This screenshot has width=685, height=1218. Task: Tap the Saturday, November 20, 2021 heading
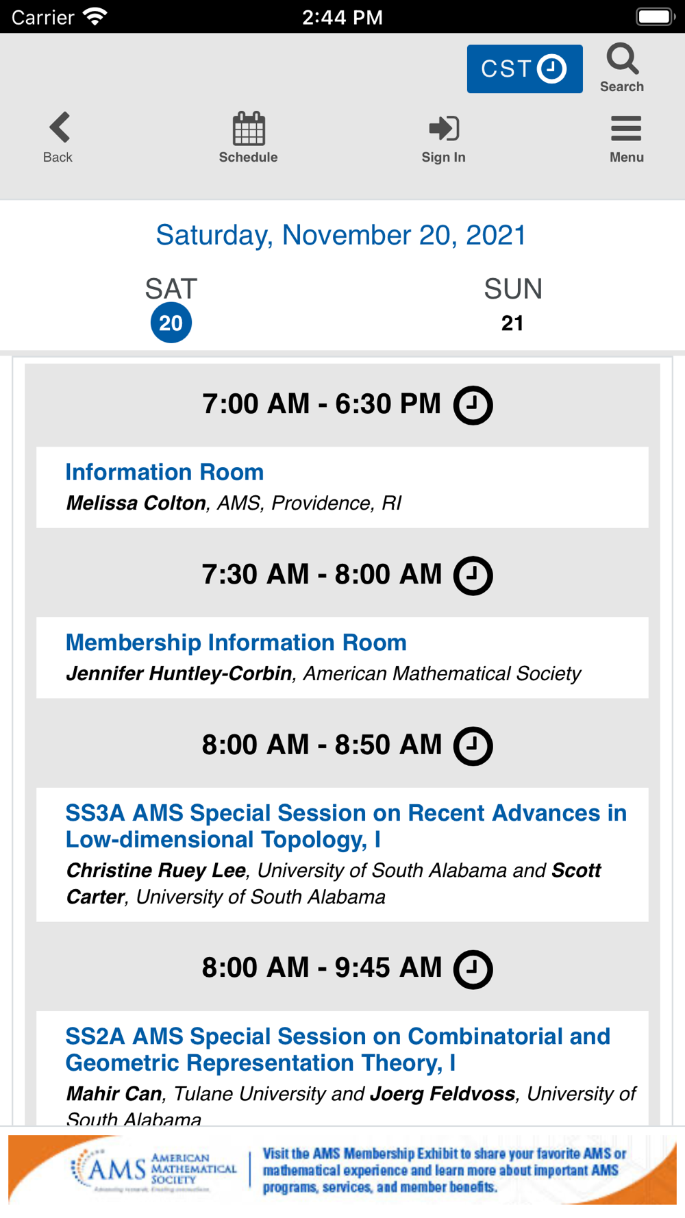[341, 235]
